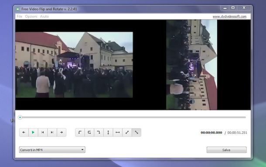Jump to next frame button
The width and height of the screenshot is (266, 167).
point(52,132)
